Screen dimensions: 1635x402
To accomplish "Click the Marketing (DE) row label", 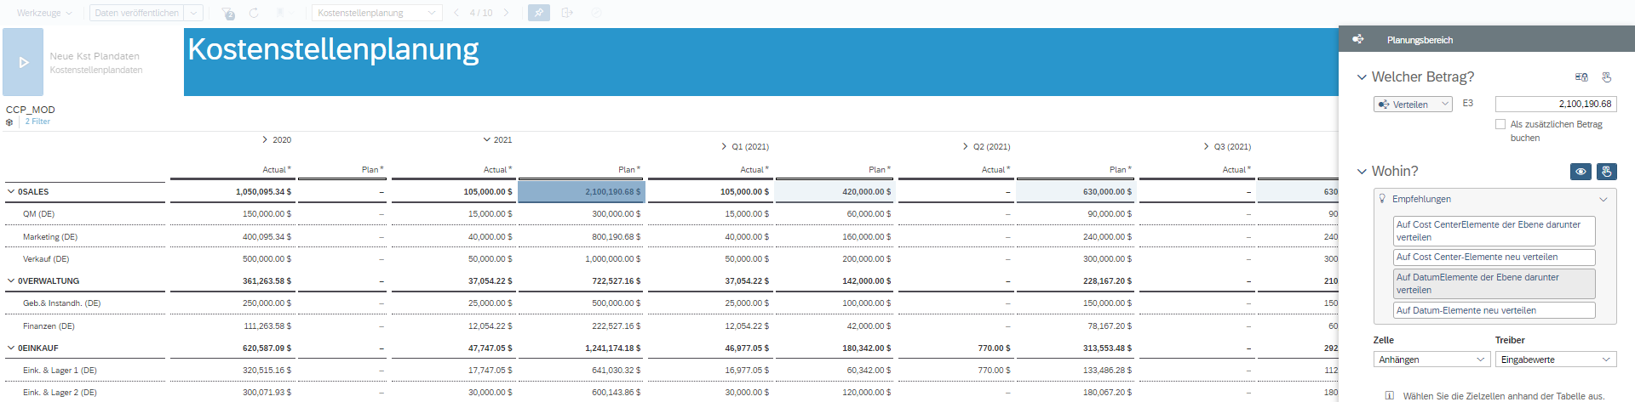I will (x=50, y=237).
